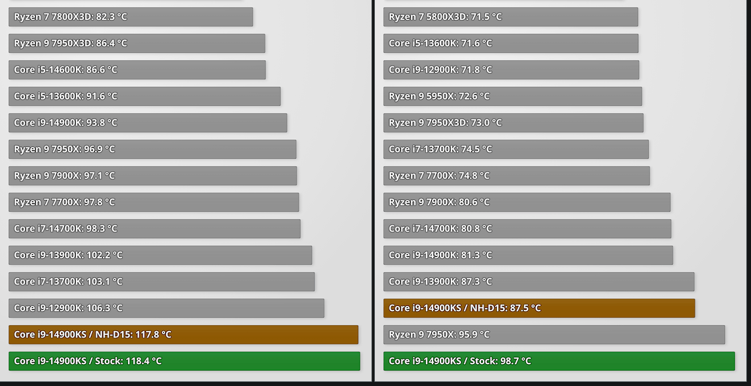Click orange i9-14900KS / NH-D15 87.5 °C bar
The height and width of the screenshot is (386, 751).
pyautogui.click(x=539, y=309)
